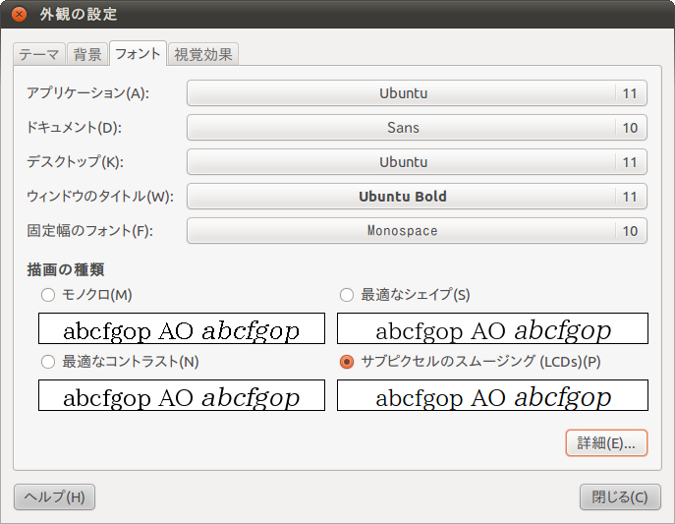675x524 pixels.
Task: Open the 詳細(E)... details button
Action: [606, 442]
